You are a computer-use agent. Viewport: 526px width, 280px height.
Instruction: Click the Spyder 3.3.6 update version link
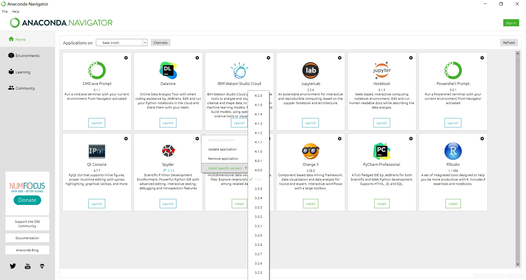click(169, 171)
